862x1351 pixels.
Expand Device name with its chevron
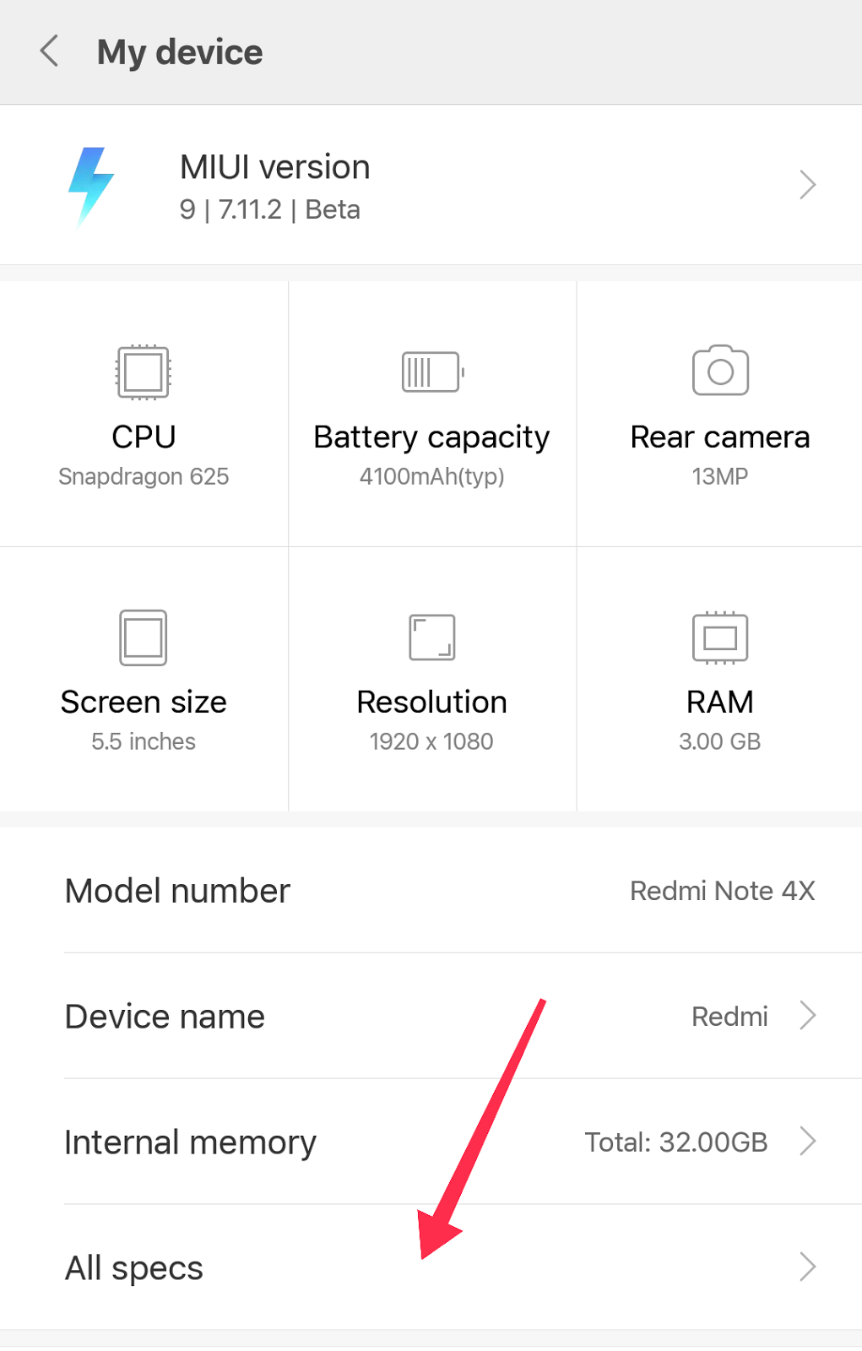807,1016
